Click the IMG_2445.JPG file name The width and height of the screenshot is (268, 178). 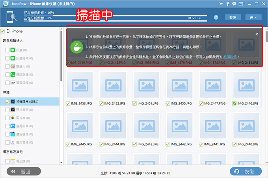[x=81, y=144]
